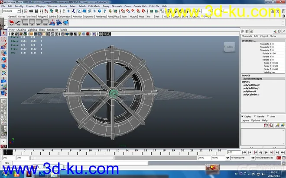Click the His shelf button
Viewport: 286px width, 178px height.
point(19,23)
